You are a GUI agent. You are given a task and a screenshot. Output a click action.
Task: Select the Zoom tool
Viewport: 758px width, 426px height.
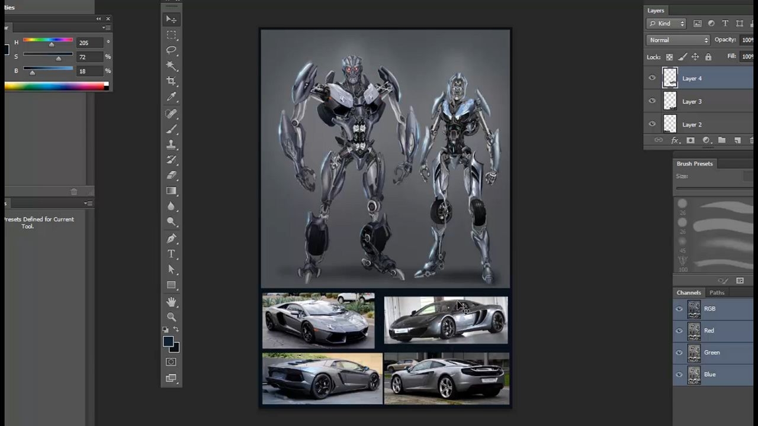[171, 317]
